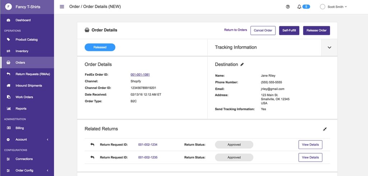Click return arrow icon for request 001-002-1234
Screen dimensions: 368x176
tap(92, 145)
